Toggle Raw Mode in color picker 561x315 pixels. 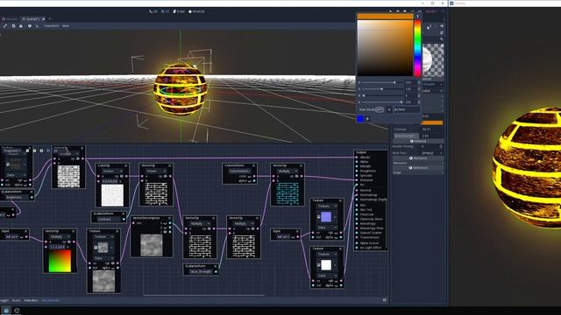point(380,109)
